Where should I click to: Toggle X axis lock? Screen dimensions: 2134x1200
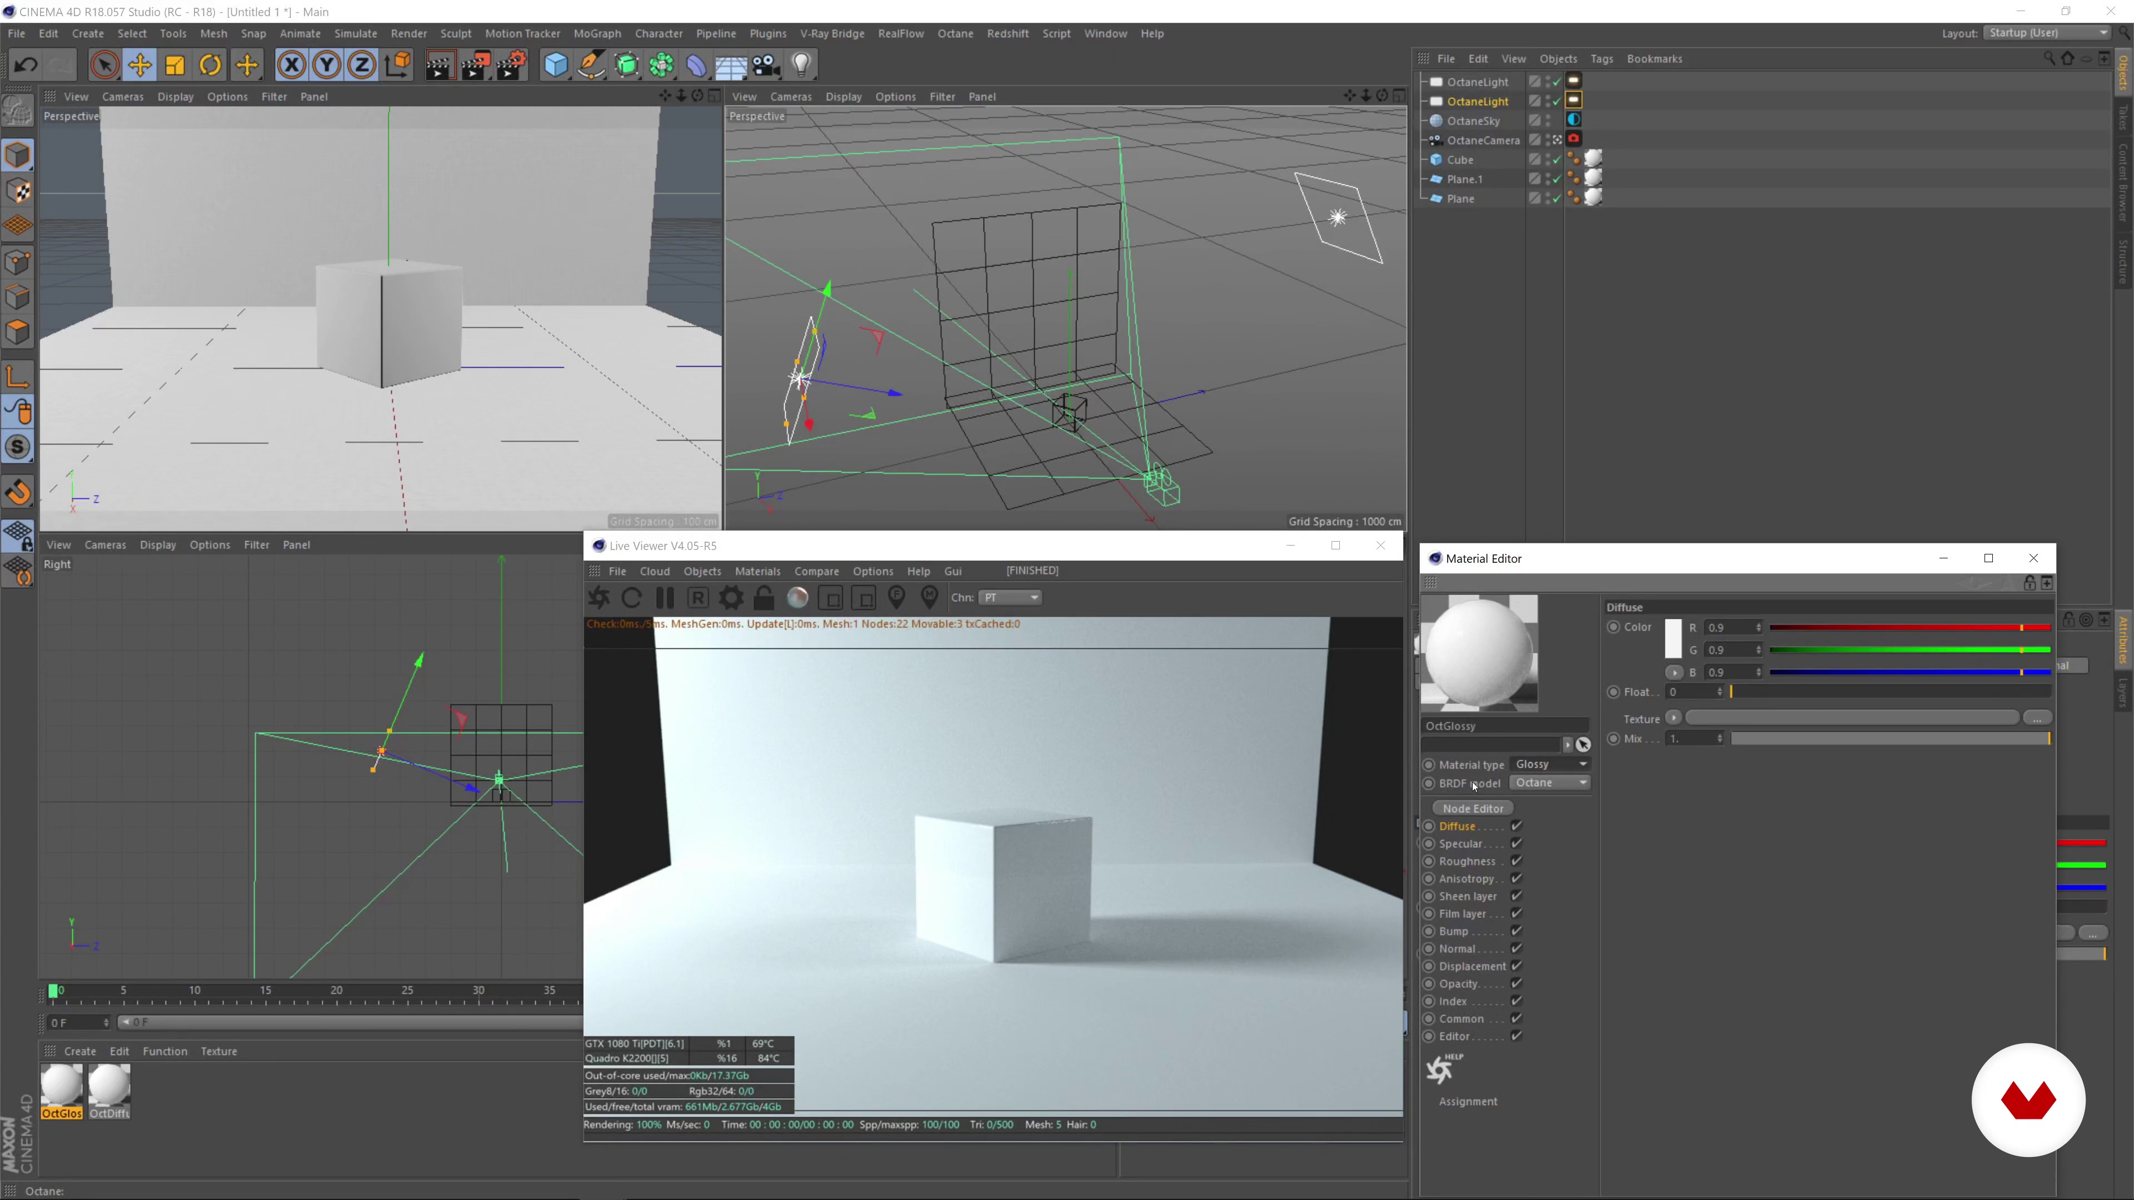pyautogui.click(x=292, y=64)
